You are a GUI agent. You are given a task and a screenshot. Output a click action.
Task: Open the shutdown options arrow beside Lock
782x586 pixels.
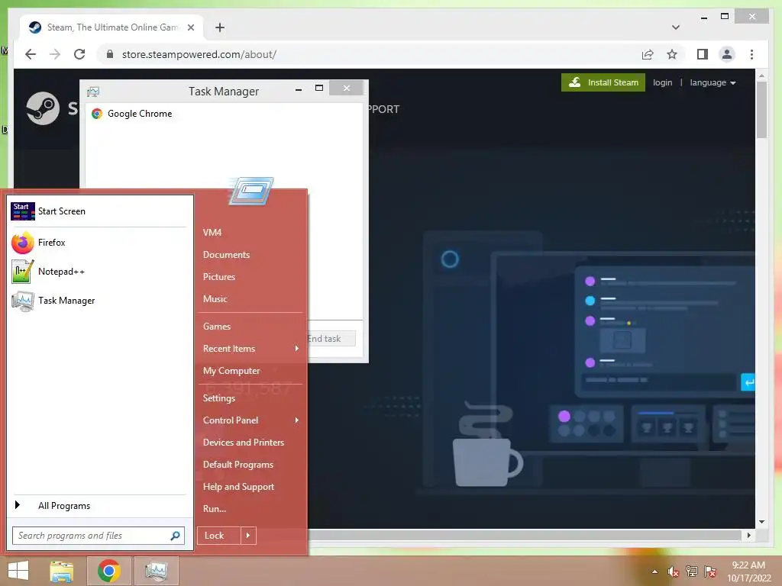click(248, 536)
